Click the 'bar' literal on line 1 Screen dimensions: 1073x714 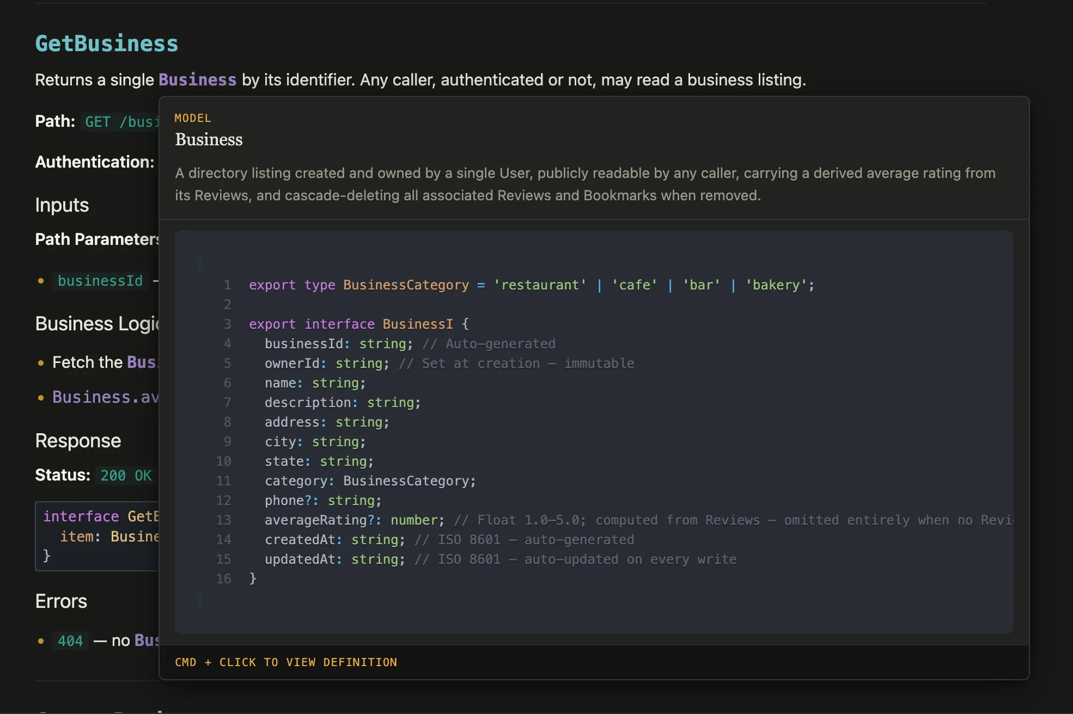(x=701, y=285)
